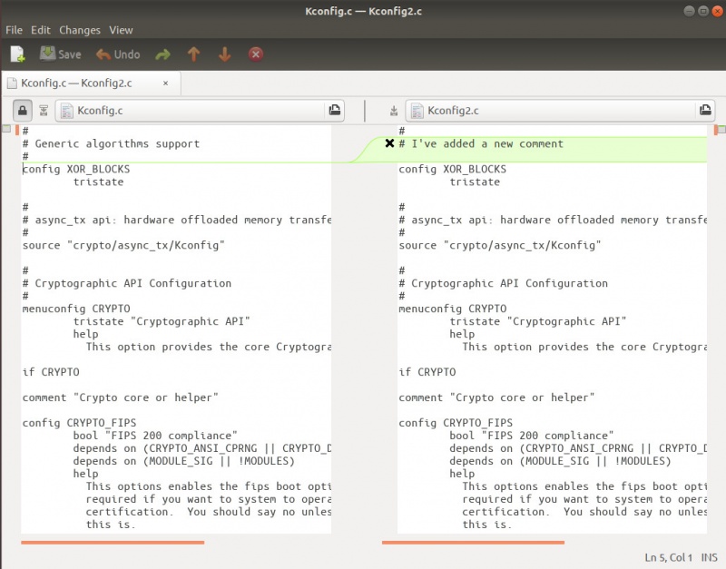726x569 pixels.
Task: Go to next change with down arrow icon
Action: 224,54
